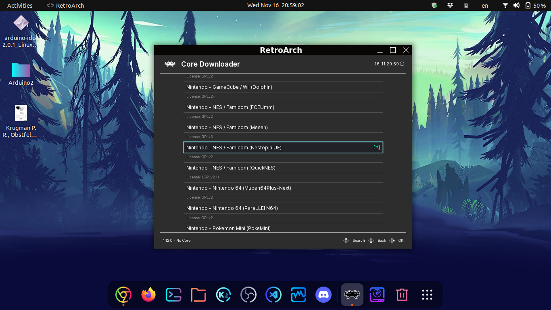Open the terminal app from the dock
The height and width of the screenshot is (310, 551).
coord(173,295)
